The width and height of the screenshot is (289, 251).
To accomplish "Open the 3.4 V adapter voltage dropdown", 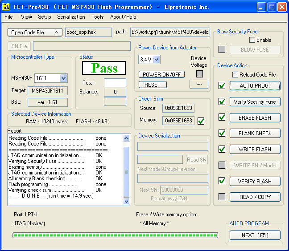I will [156, 59].
